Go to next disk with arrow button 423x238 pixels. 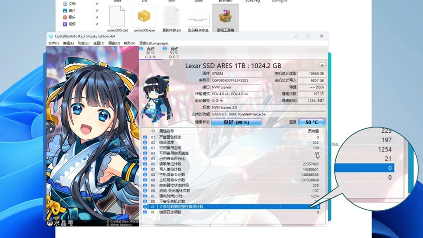tap(322, 65)
